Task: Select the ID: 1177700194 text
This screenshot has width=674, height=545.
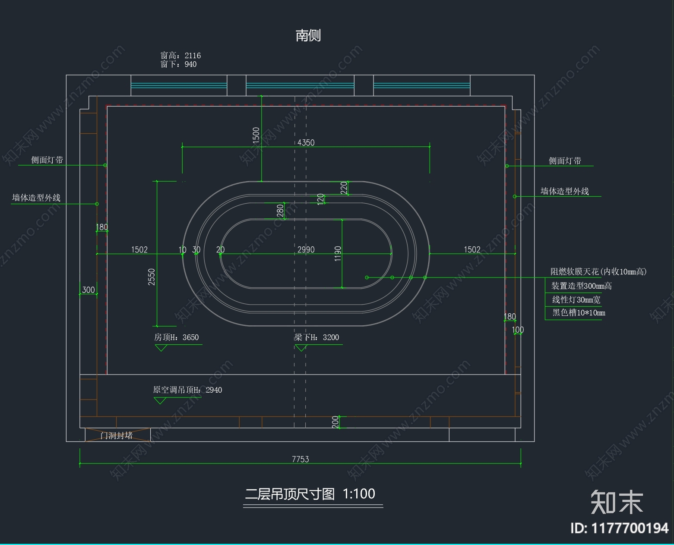Action: pyautogui.click(x=619, y=528)
